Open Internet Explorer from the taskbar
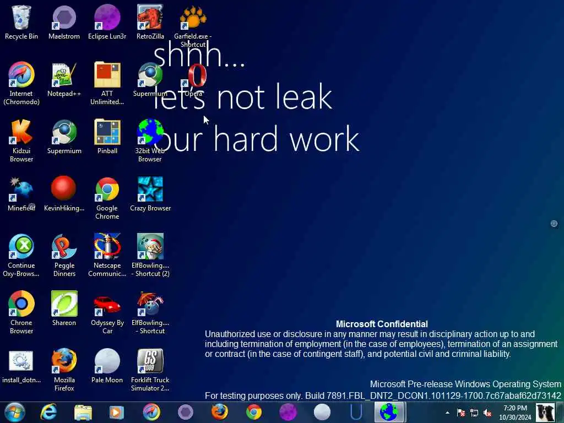Screen dimensions: 564x423 click(48, 412)
